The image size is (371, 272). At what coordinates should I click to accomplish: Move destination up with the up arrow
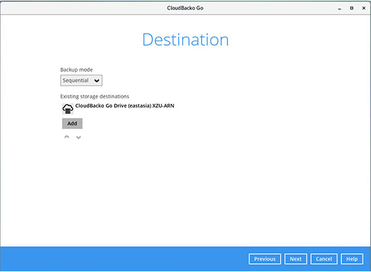[67, 137]
